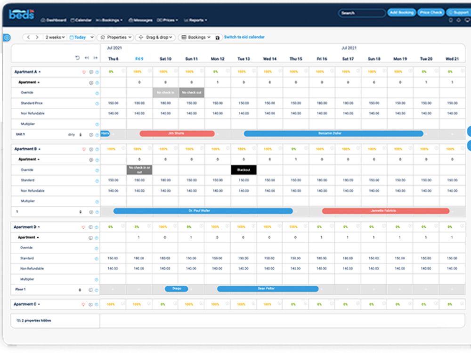Click the red lightbulb icon on Apartment A
This screenshot has height=353, width=471.
84,72
